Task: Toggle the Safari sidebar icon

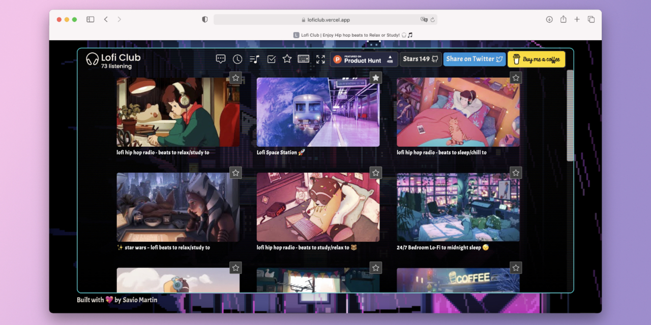Action: click(x=90, y=19)
